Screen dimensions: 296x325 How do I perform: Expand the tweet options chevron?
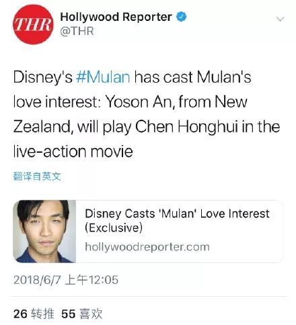281,19
